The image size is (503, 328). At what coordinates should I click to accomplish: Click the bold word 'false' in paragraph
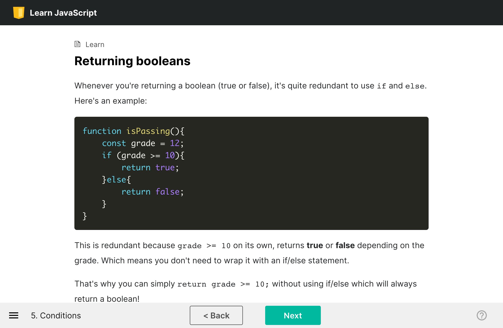pos(345,245)
